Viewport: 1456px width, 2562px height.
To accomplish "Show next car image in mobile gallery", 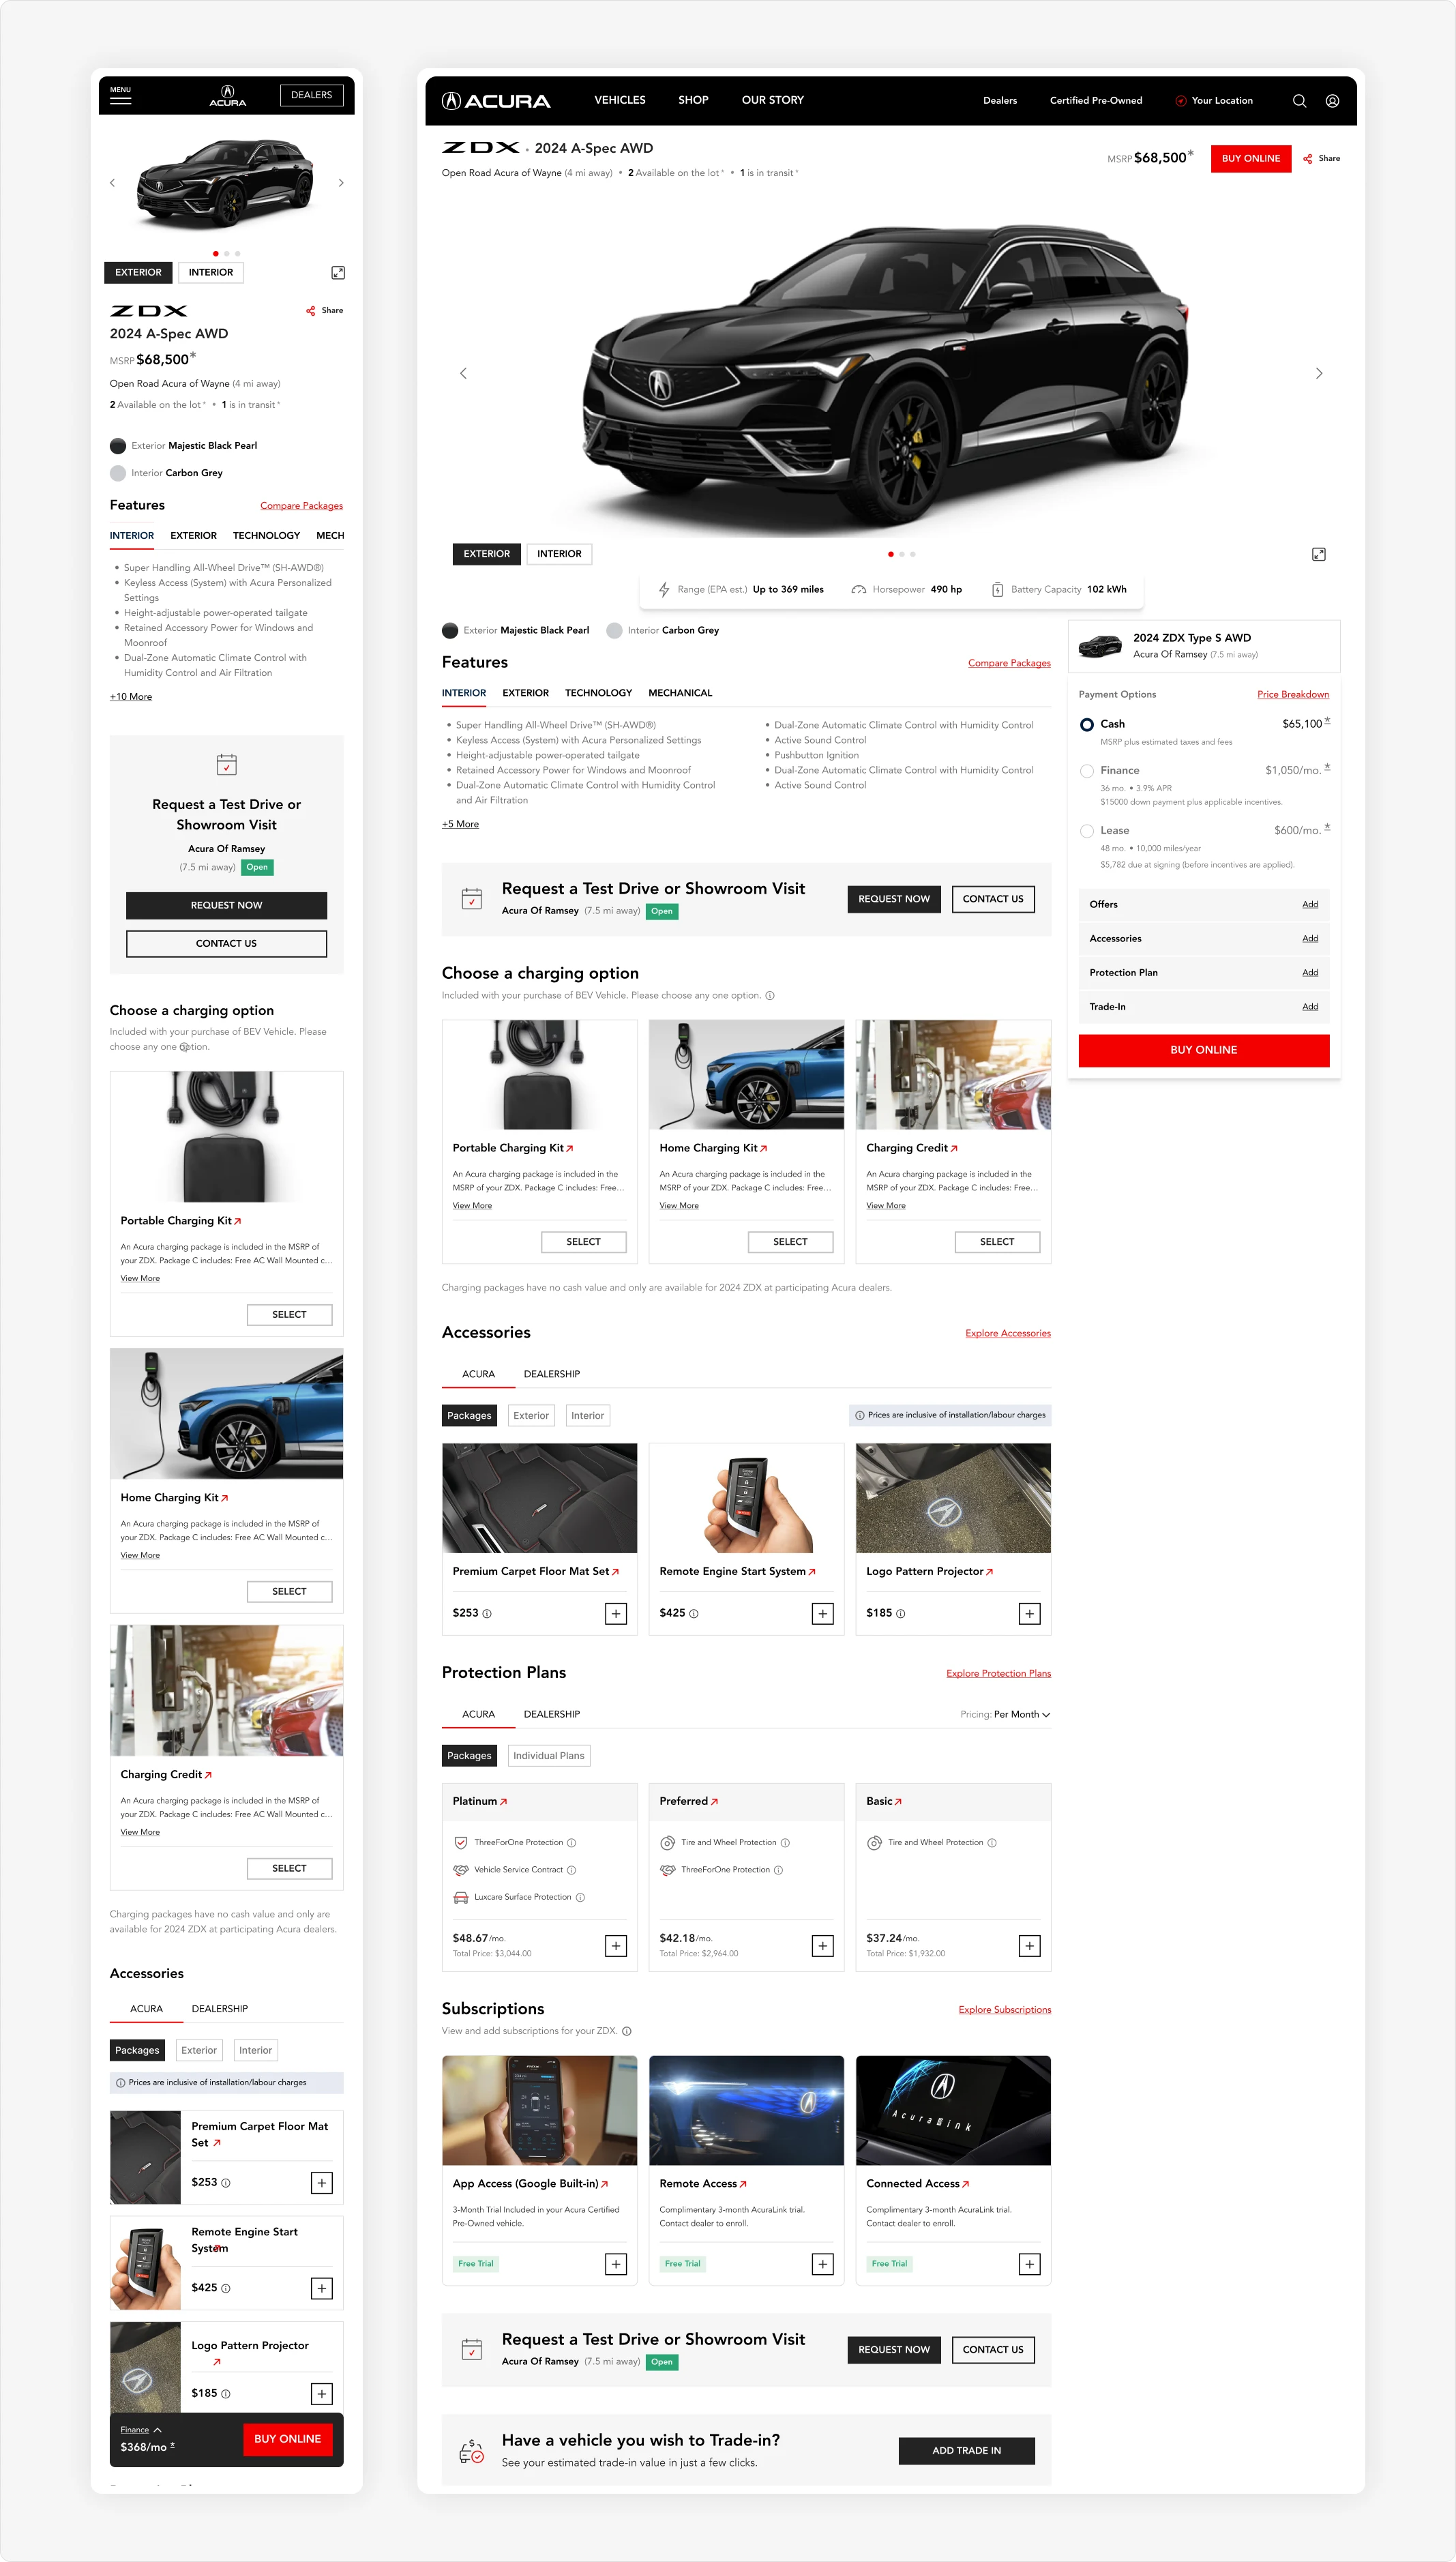I will tap(341, 183).
